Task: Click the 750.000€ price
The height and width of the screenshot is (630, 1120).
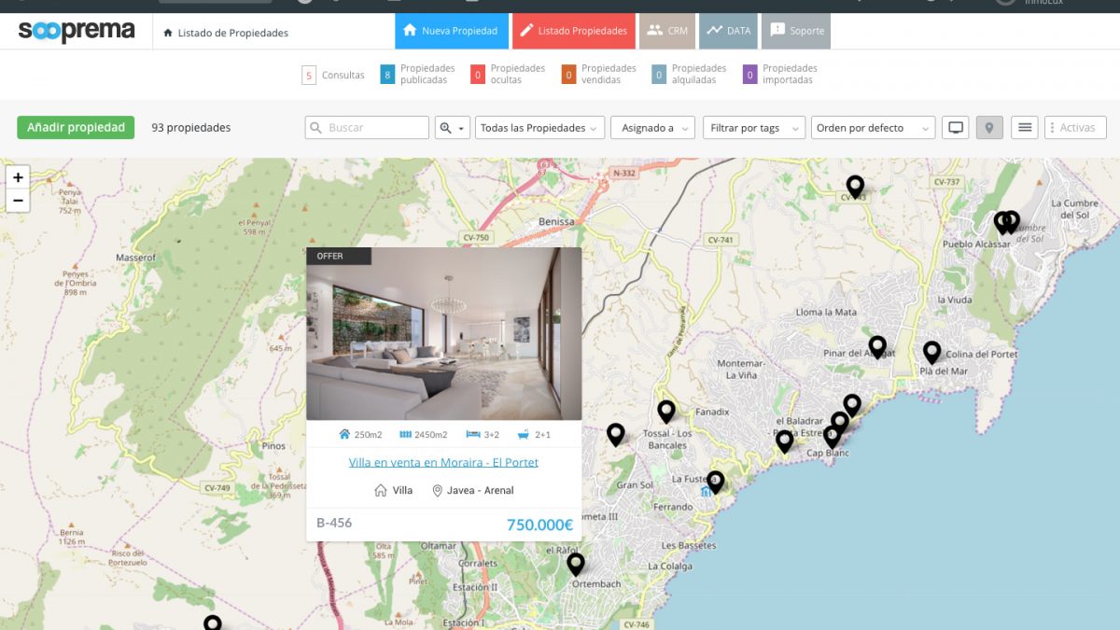Action: [539, 525]
